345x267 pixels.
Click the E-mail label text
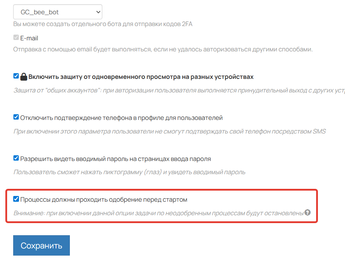pos(29,38)
